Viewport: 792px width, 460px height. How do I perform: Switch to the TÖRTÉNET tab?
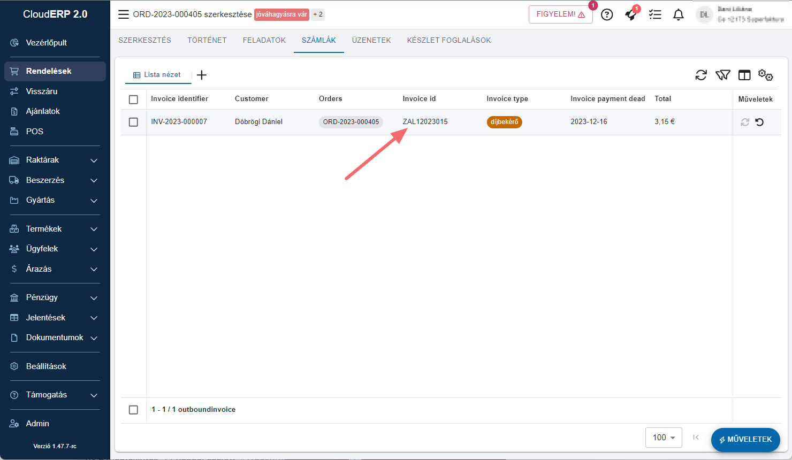(207, 40)
